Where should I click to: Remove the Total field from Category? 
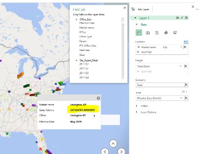point(186,85)
